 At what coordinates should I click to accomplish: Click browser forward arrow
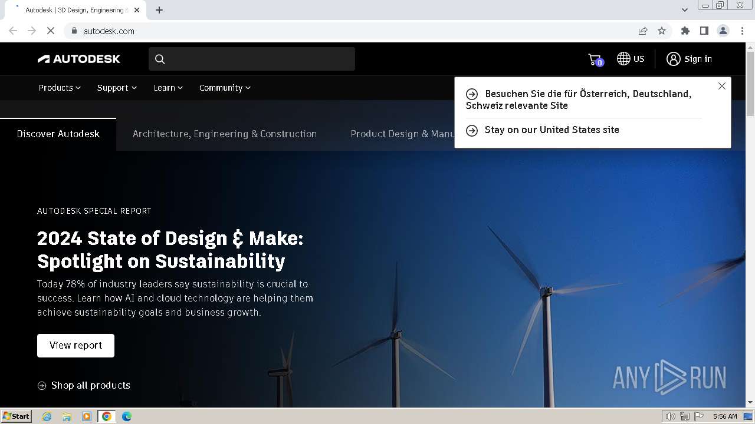pyautogui.click(x=32, y=31)
